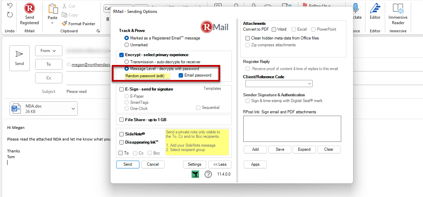Open the From account dropdown

(48, 51)
